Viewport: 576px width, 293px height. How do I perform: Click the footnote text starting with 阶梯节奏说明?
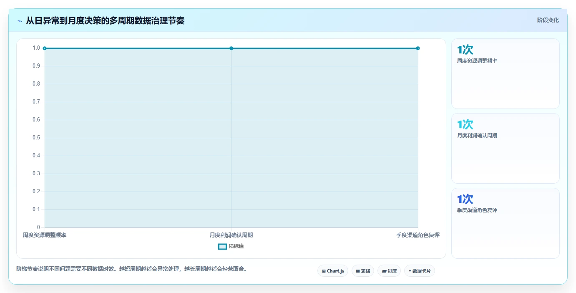133,269
